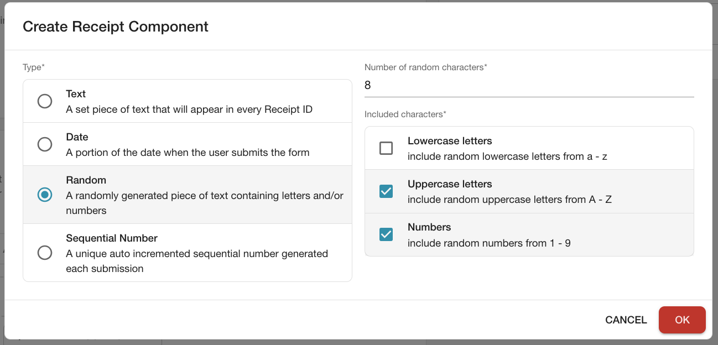The height and width of the screenshot is (345, 718).
Task: Click the "include random numbers from 1 - 9" description
Action: [x=489, y=243]
